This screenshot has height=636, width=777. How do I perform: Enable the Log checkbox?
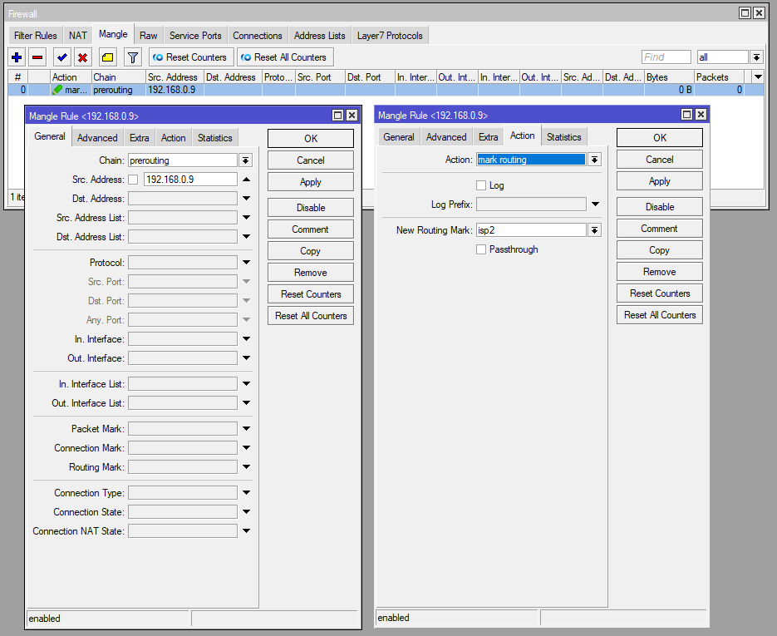tap(480, 185)
